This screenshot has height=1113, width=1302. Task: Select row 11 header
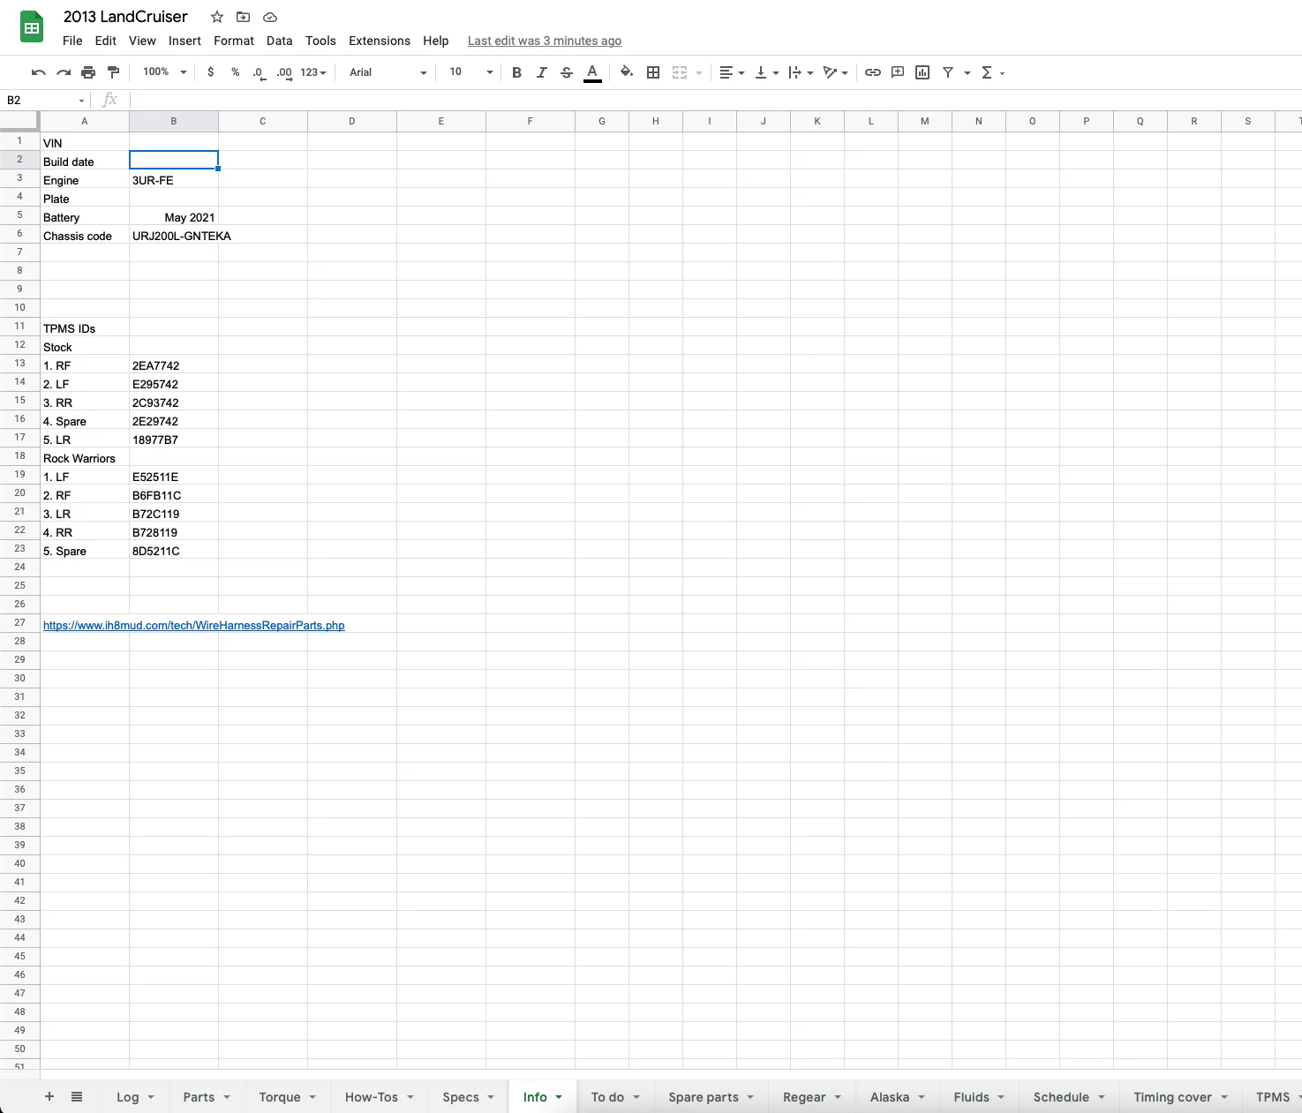pos(19,327)
